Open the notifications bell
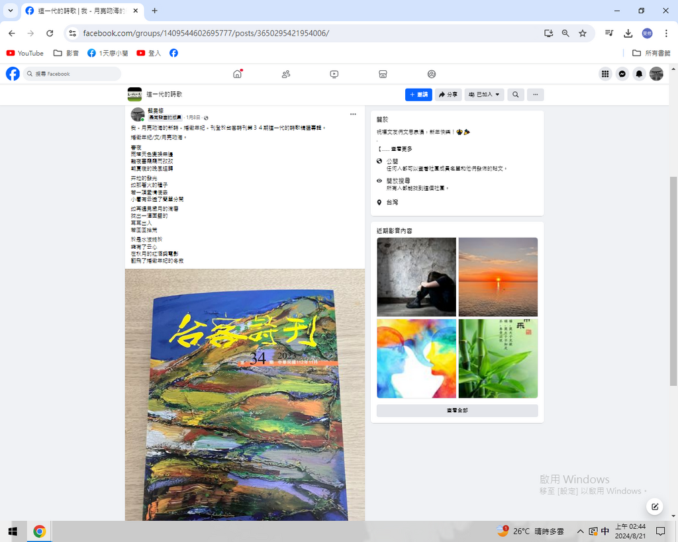Image resolution: width=678 pixels, height=542 pixels. [639, 74]
